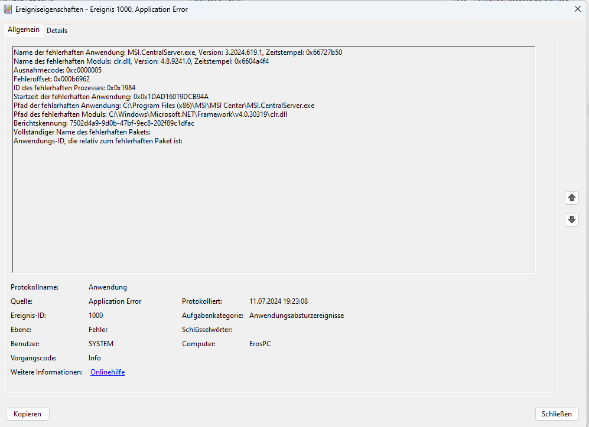
Task: Click the line with MSI.CentralServer.exe version
Action: coord(178,52)
